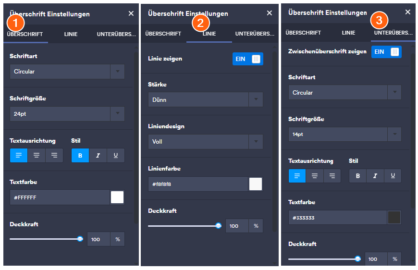The image size is (418, 270).
Task: Switch to LINIE tab in panel 1
Action: (x=71, y=34)
